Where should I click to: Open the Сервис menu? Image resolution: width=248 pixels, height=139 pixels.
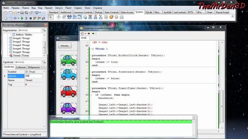[x=78, y=8]
